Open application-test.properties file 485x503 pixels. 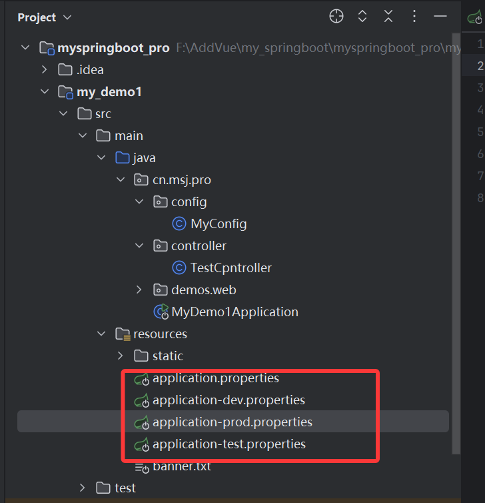pos(229,444)
